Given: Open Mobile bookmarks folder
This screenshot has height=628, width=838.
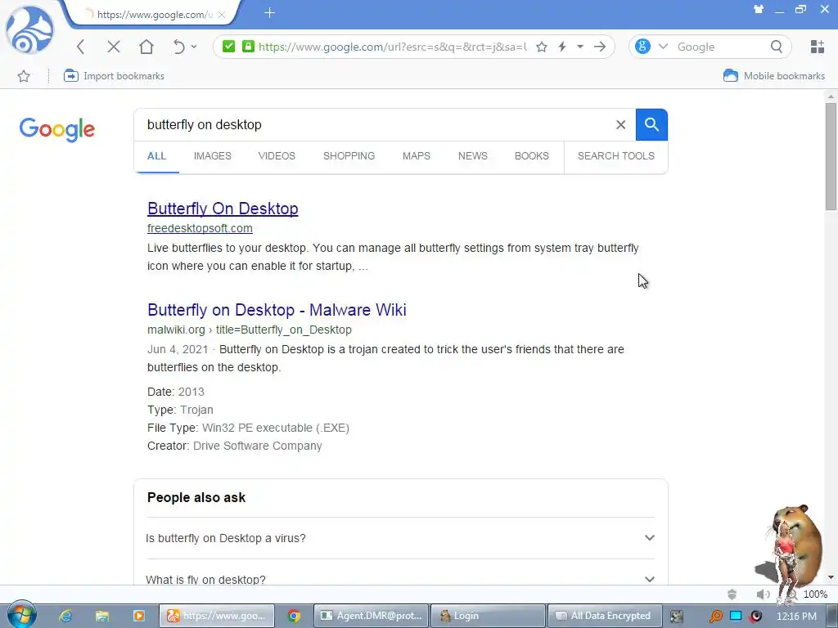Looking at the screenshot, I should (774, 76).
